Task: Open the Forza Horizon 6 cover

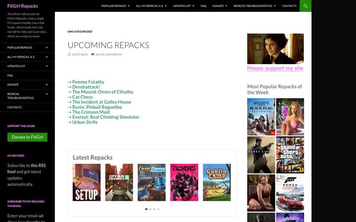Action: [x=290, y=193]
